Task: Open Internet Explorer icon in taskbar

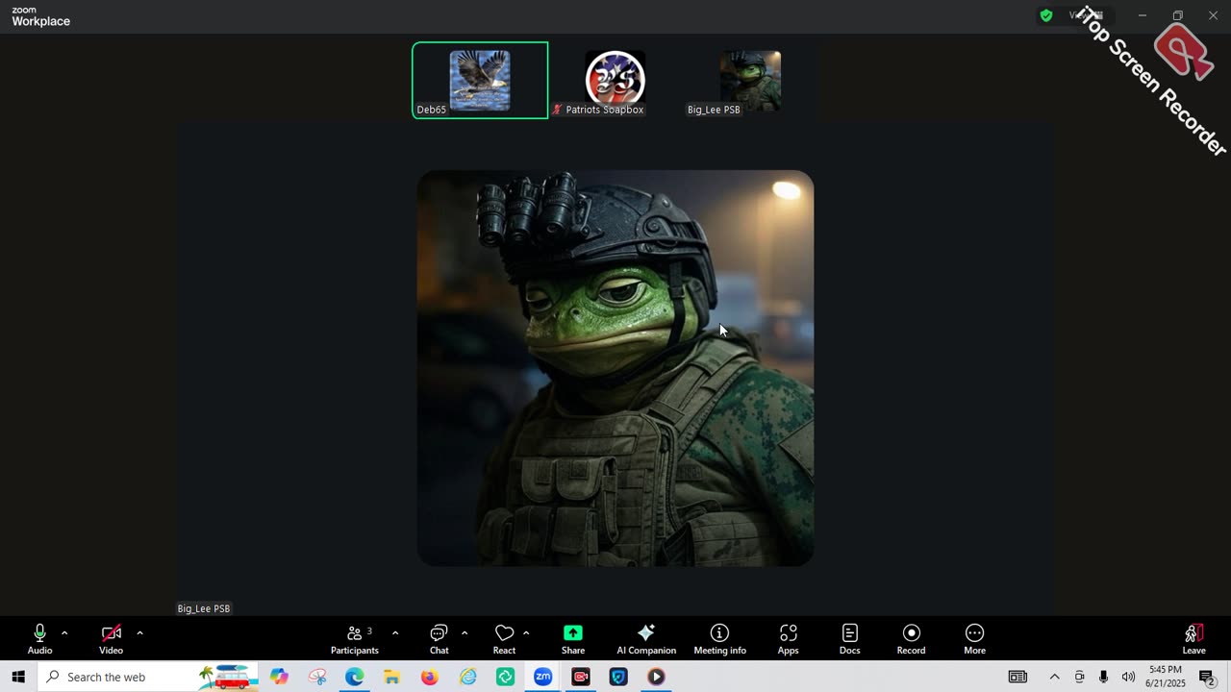Action: point(467,677)
